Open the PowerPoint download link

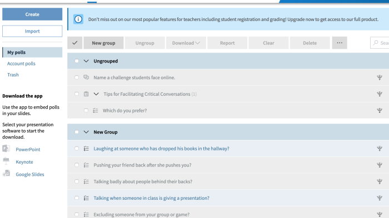point(28,149)
